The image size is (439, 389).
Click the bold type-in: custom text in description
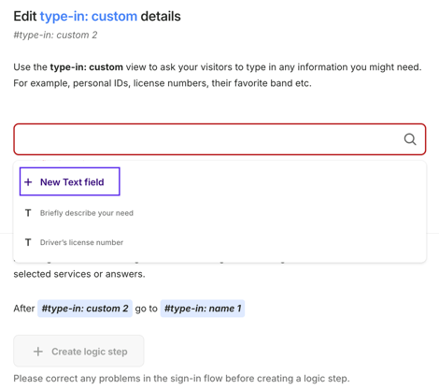(x=87, y=67)
